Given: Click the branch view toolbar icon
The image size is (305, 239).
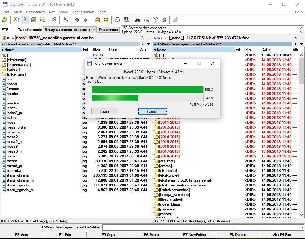Looking at the screenshot, I should coord(54,20).
